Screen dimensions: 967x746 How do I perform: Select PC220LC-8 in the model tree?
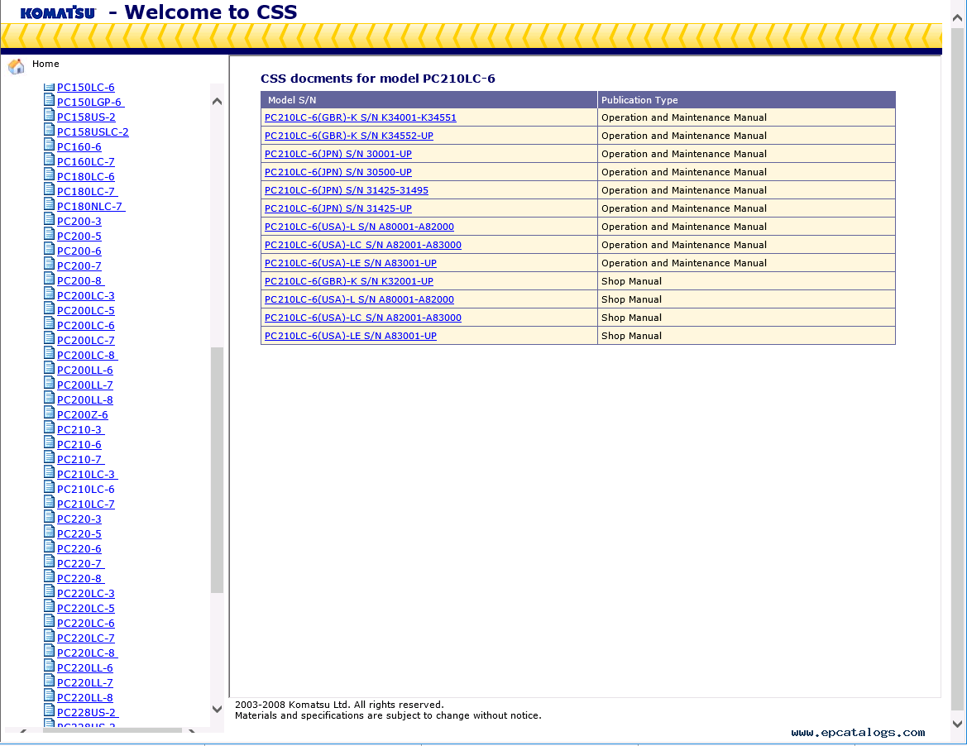[87, 653]
